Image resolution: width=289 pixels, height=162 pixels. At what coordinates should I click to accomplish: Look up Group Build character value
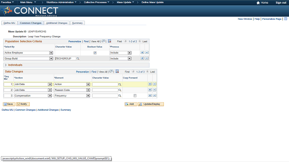click(x=78, y=58)
